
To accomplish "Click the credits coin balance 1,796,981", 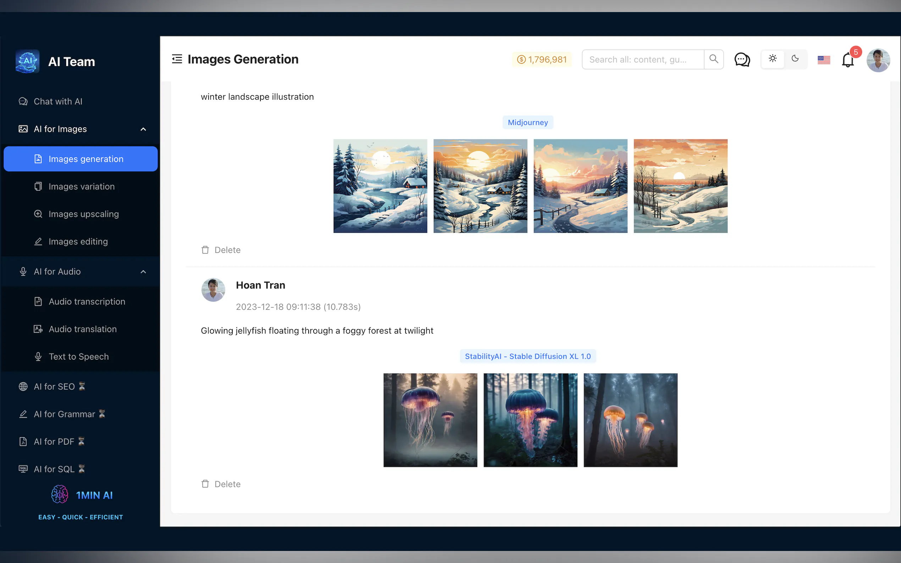I will 542,60.
